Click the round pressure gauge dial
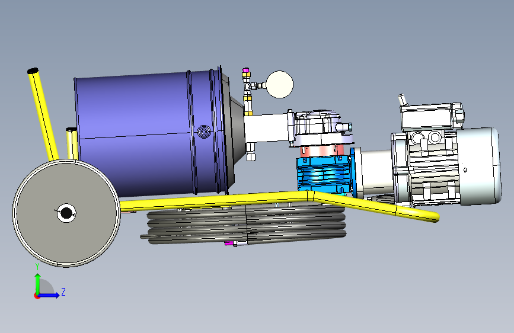This screenshot has width=514, height=333. (x=280, y=84)
